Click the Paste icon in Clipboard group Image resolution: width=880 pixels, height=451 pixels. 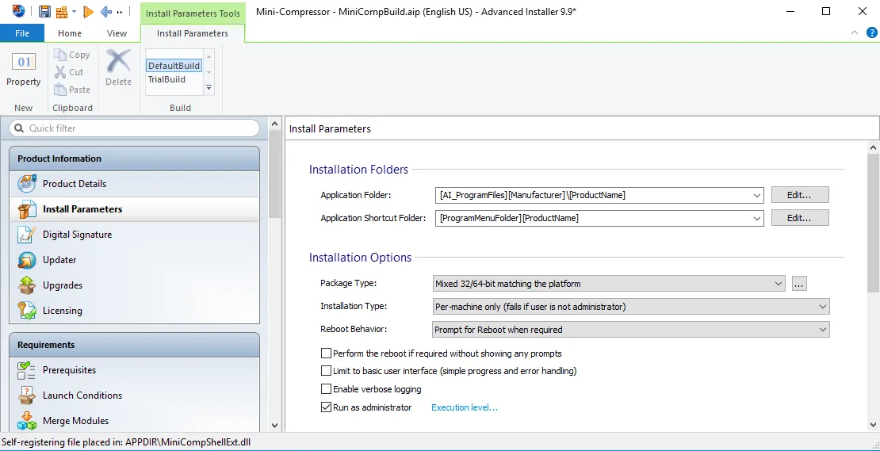pos(60,90)
